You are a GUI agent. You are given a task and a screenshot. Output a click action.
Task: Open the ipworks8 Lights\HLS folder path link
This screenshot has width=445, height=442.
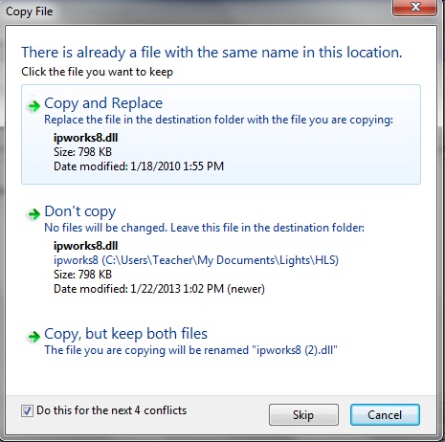pyautogui.click(x=196, y=260)
